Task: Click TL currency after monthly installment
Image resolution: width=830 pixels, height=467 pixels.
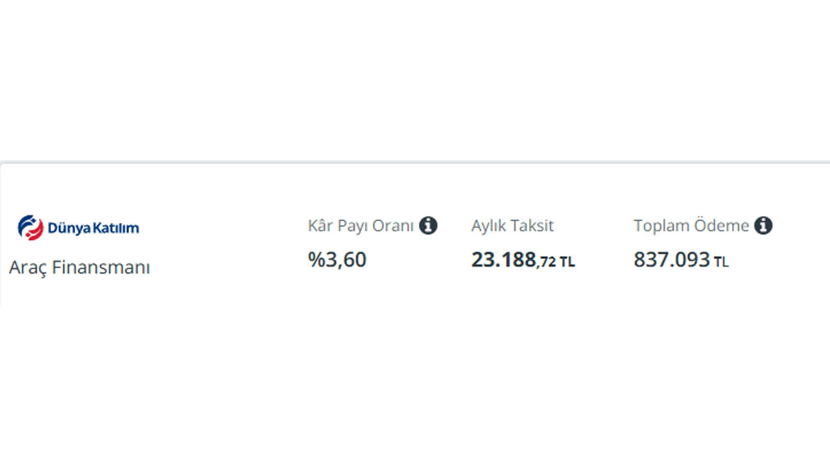Action: click(567, 262)
